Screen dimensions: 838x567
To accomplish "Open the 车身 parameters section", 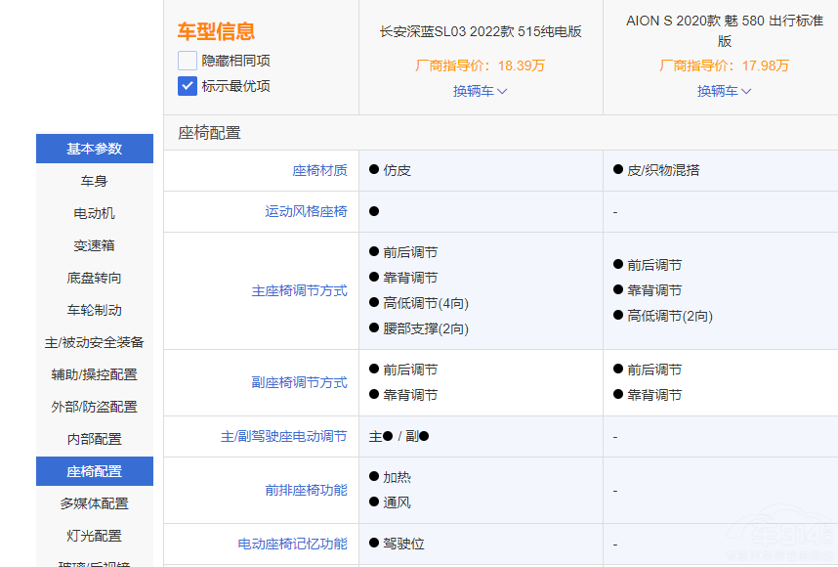I will tap(94, 180).
